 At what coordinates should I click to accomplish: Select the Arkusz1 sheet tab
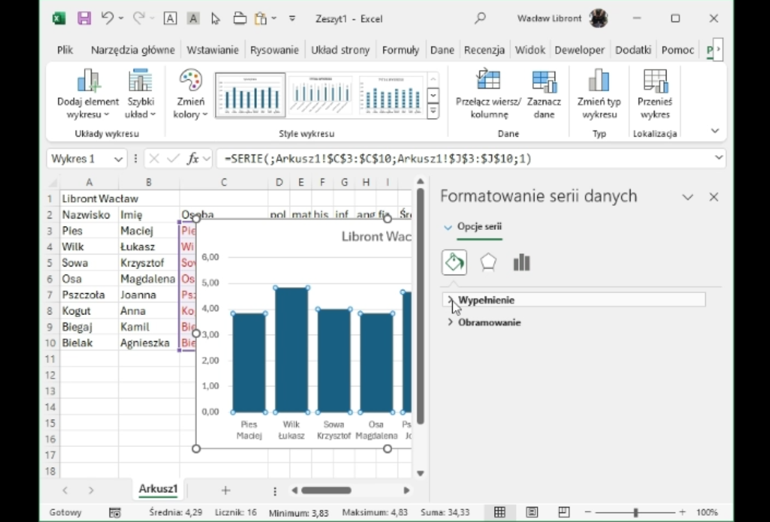[158, 489]
